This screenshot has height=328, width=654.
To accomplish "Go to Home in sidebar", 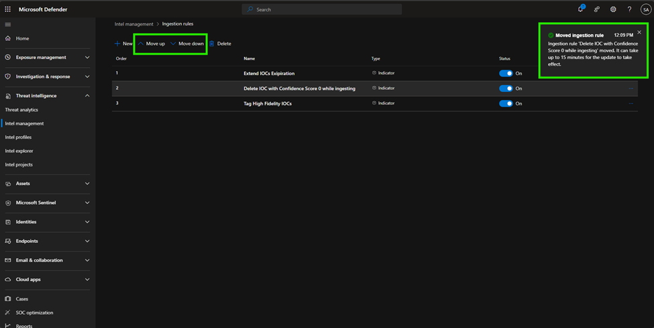I will 23,38.
